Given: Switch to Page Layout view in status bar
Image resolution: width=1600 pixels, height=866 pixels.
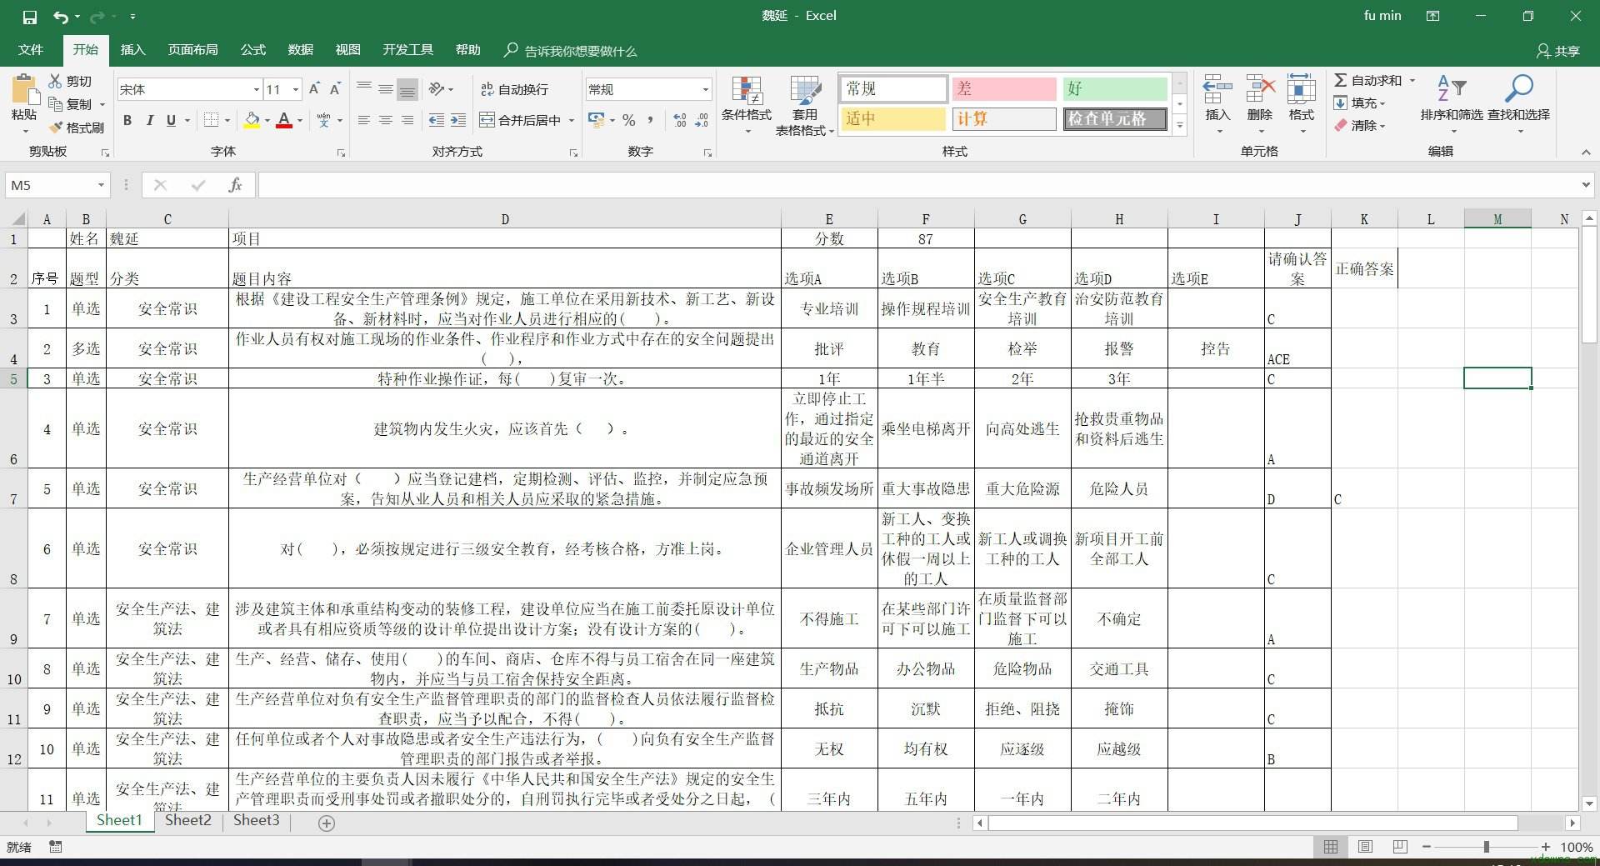Looking at the screenshot, I should (1366, 847).
